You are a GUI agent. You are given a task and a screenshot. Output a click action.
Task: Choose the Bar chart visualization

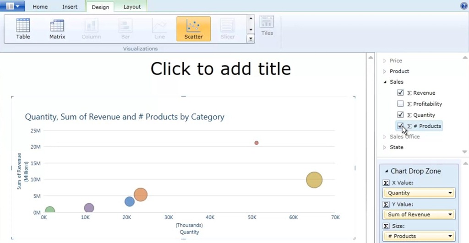point(125,29)
